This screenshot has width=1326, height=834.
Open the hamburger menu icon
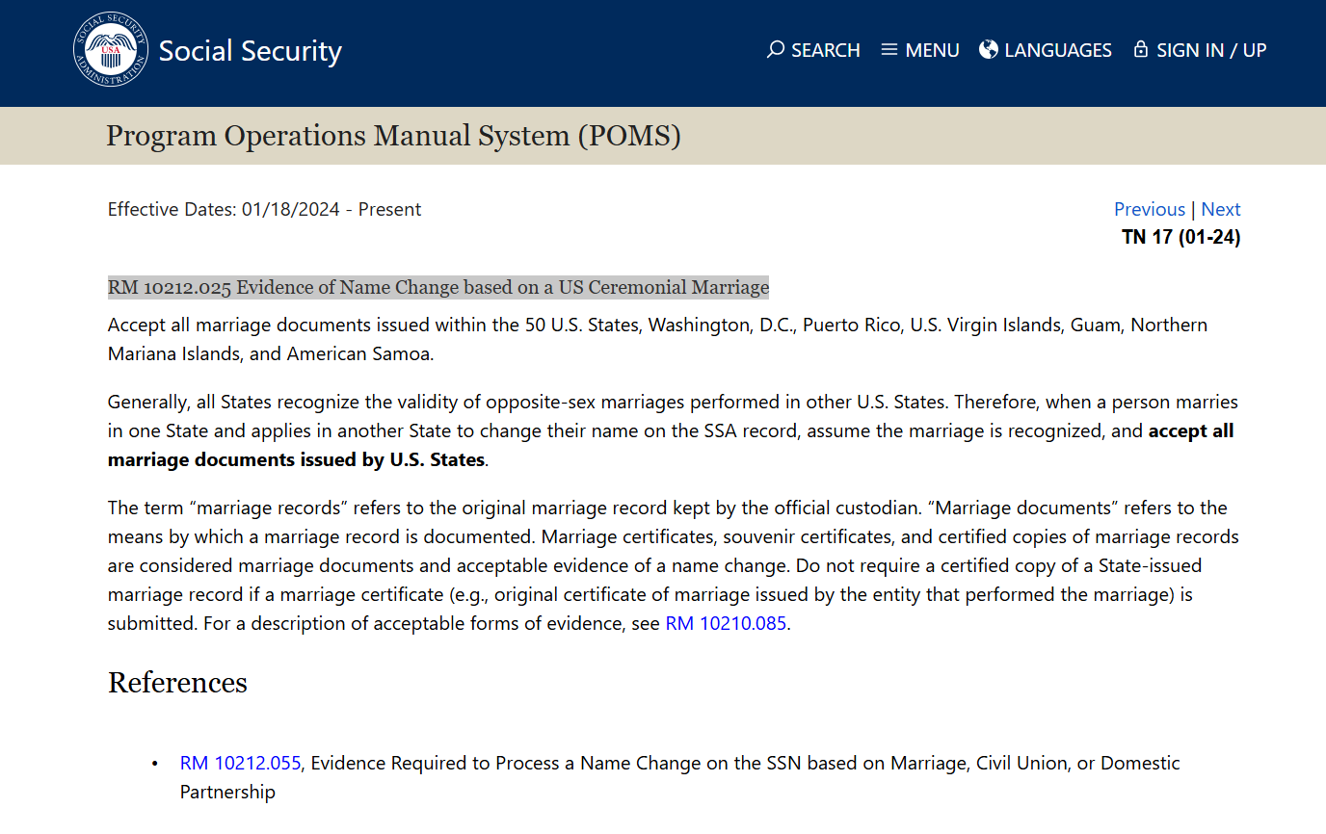(889, 50)
